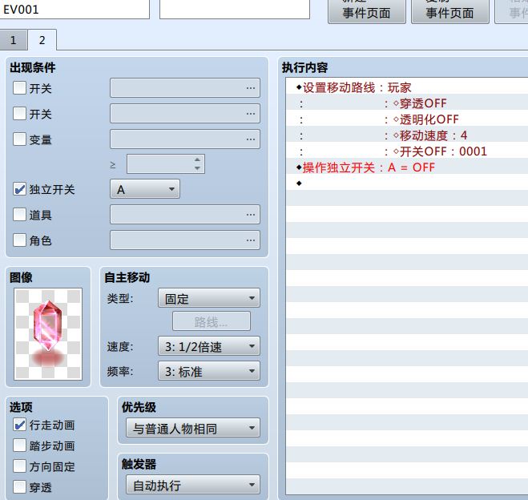The width and height of the screenshot is (528, 500).
Task: Open the ellipsis picker for second 开关 field
Action: (x=250, y=114)
